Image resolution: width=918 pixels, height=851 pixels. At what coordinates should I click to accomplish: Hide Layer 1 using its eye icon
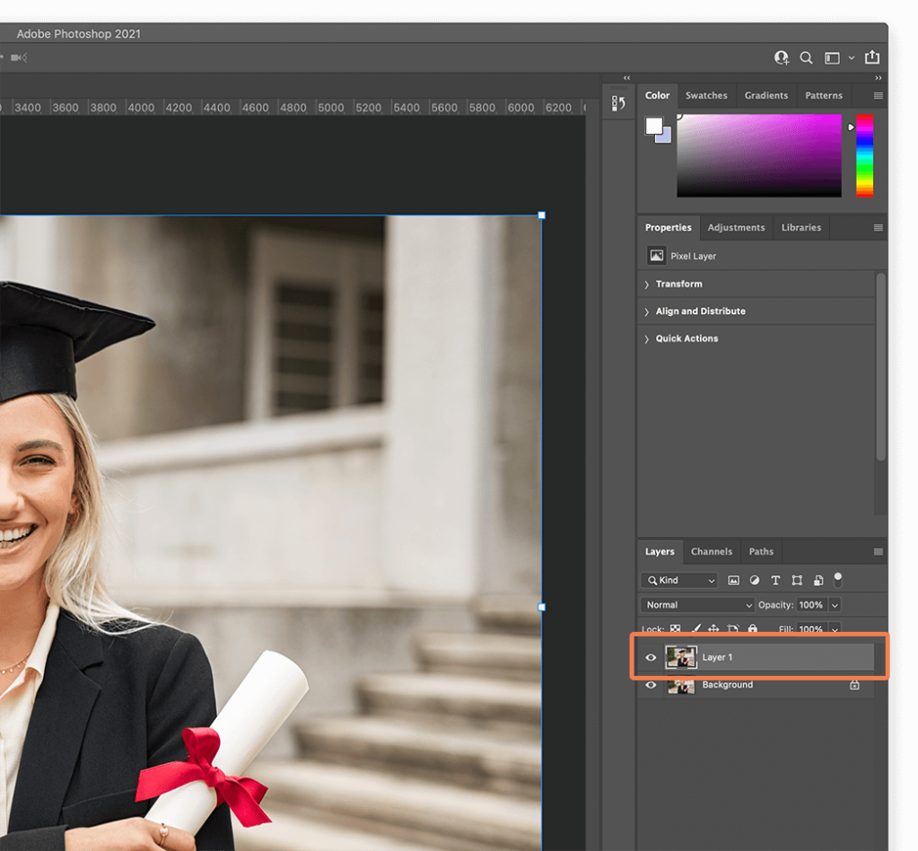click(x=651, y=657)
